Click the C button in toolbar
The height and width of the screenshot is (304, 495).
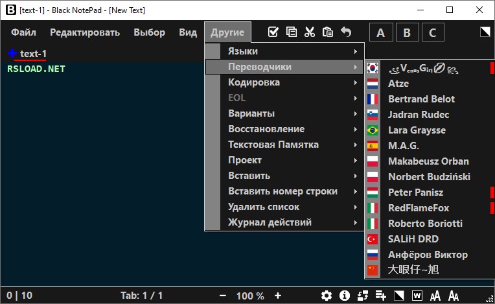pyautogui.click(x=433, y=32)
